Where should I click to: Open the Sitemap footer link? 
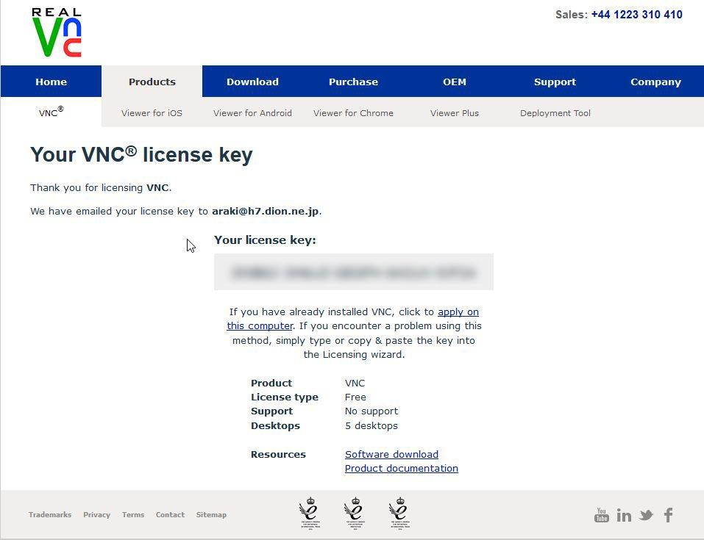[211, 514]
